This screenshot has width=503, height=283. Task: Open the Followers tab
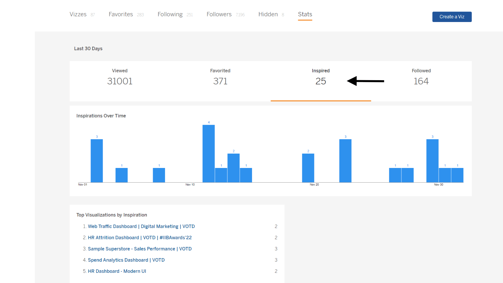tap(219, 14)
